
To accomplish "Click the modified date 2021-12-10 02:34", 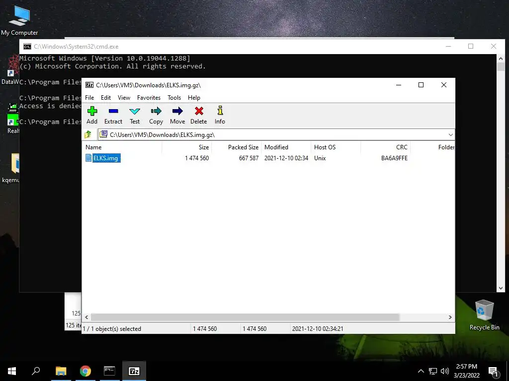I will (286, 158).
